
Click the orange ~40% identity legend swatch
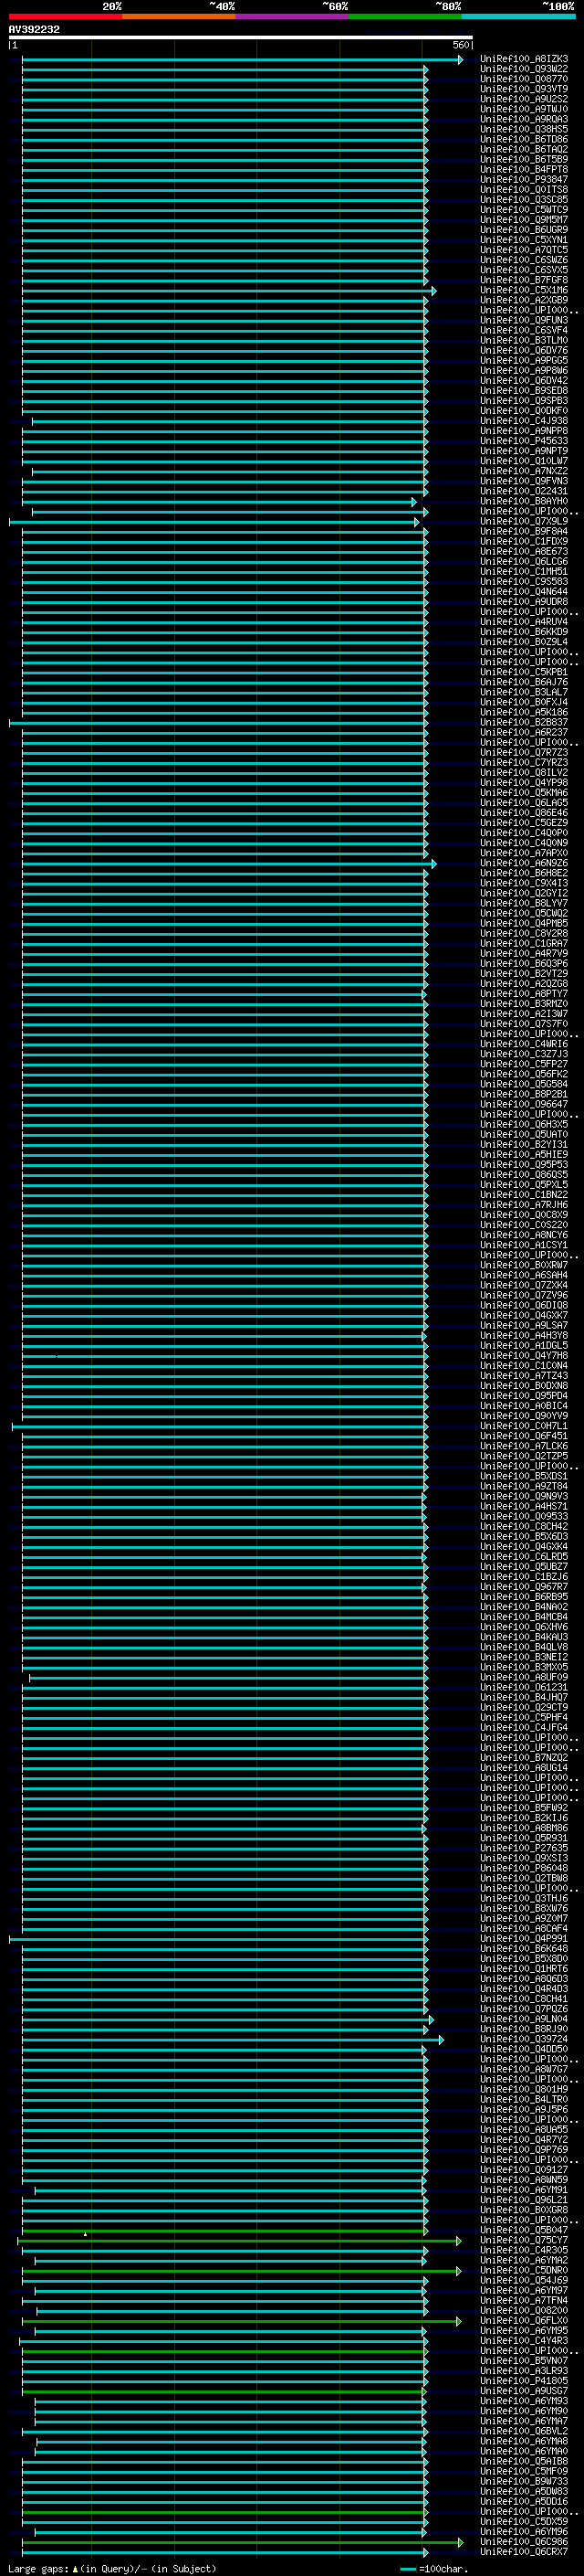[179, 16]
